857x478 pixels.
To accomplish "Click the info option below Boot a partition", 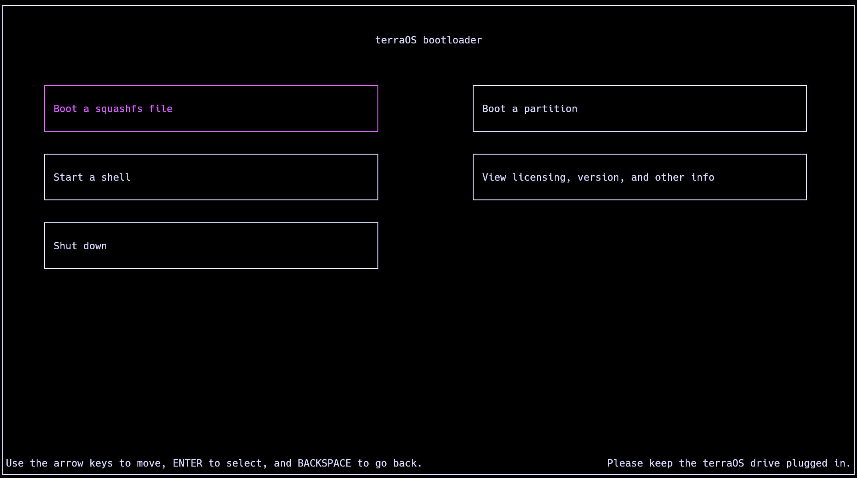I will 639,177.
